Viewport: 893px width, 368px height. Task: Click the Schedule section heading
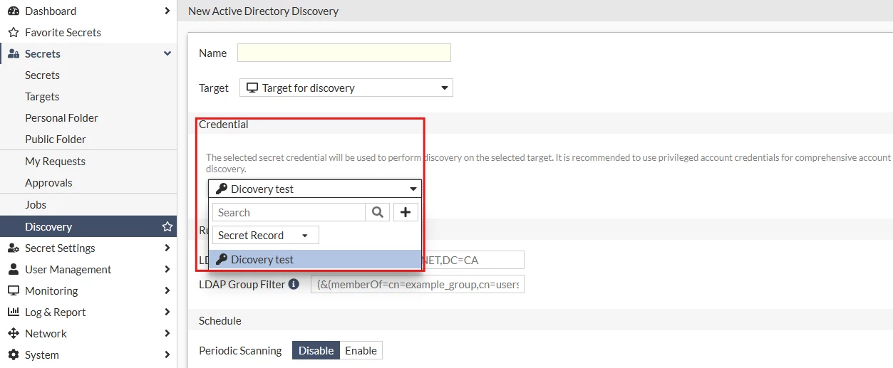pos(220,320)
